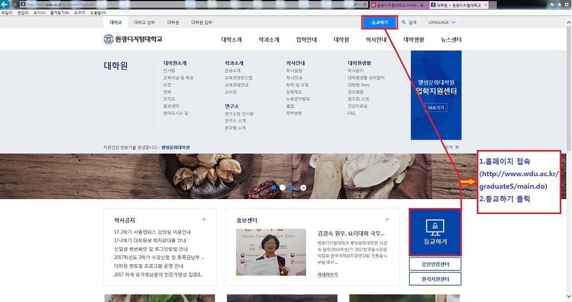Open the 즐겨찾기(A) menu

(x=60, y=13)
